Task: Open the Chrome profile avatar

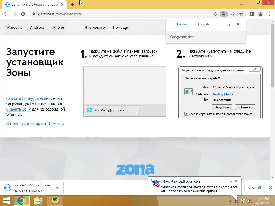Action: 260,14
